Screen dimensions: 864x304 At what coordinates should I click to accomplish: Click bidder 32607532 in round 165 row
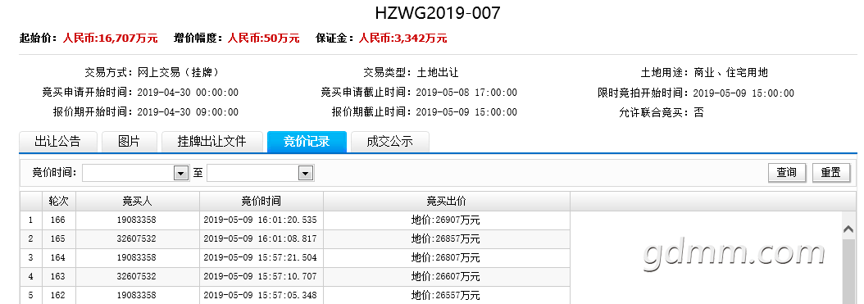pyautogui.click(x=138, y=238)
